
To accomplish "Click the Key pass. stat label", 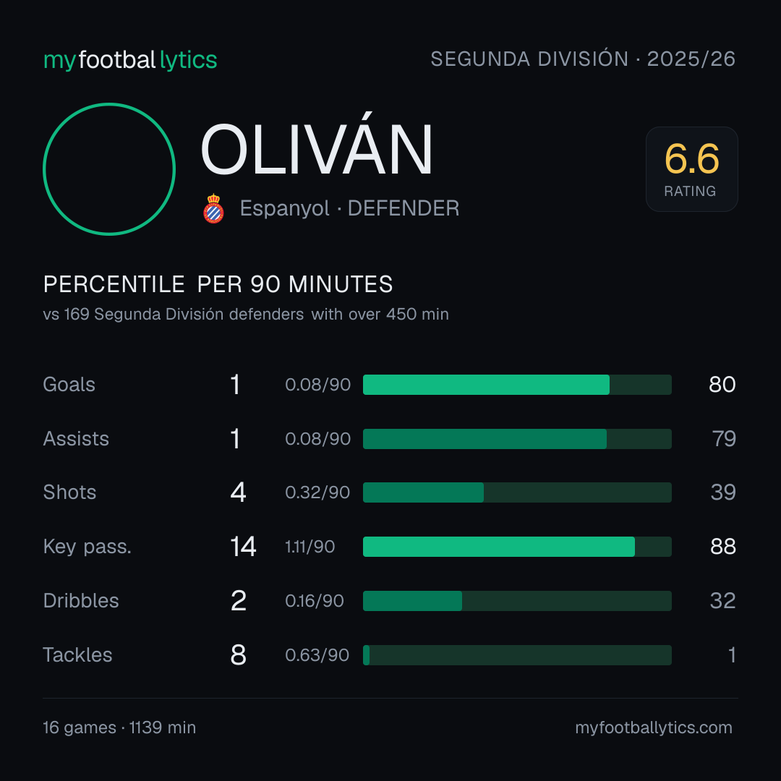I will pos(88,547).
